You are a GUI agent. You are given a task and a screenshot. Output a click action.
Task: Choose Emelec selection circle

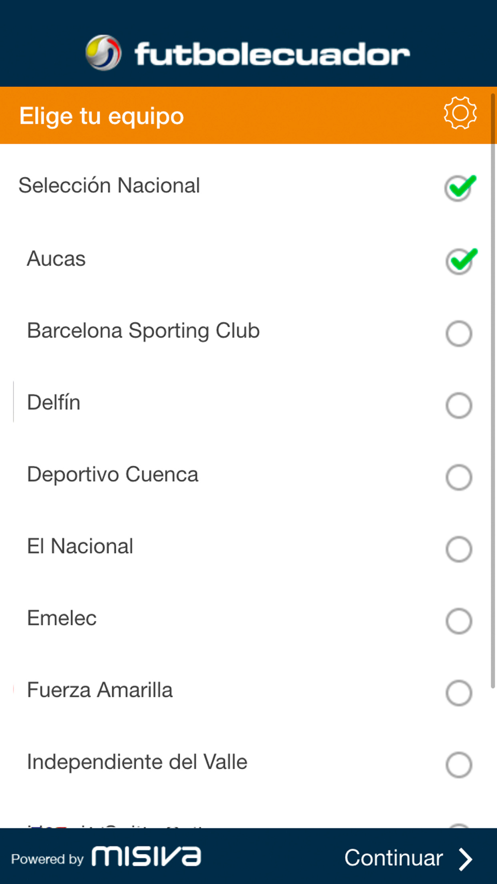[x=459, y=621]
